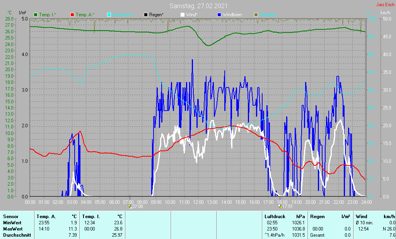
Task: Click the '14:10' maximum time for Temp. A.
Action: 44,229
